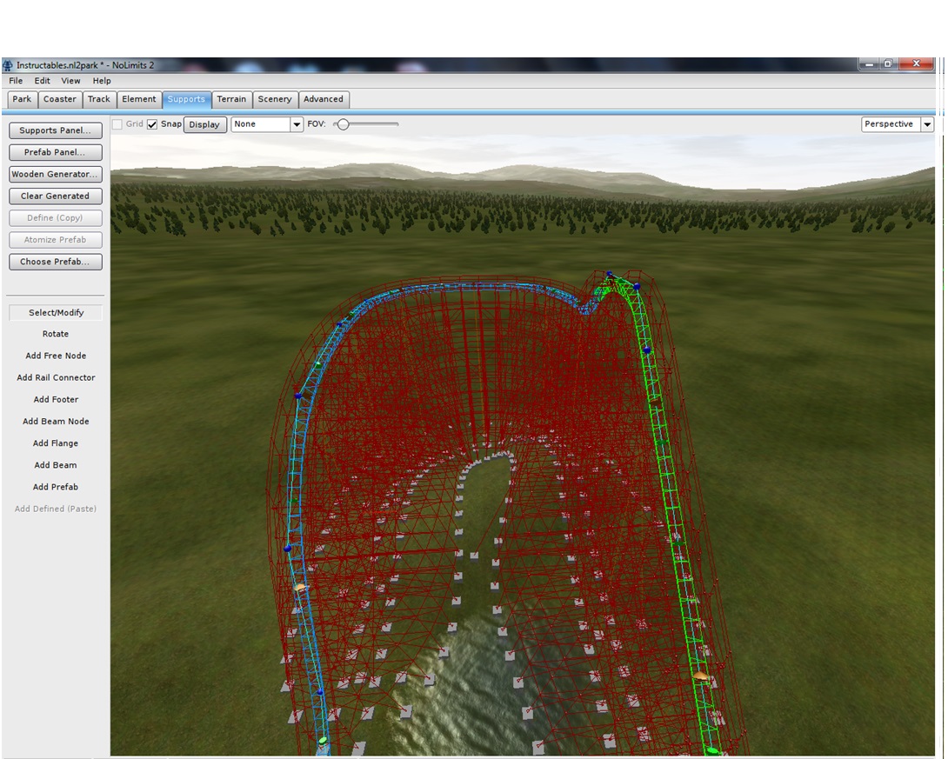This screenshot has width=948, height=759.
Task: Select the Add Beam Node tool
Action: click(x=55, y=421)
